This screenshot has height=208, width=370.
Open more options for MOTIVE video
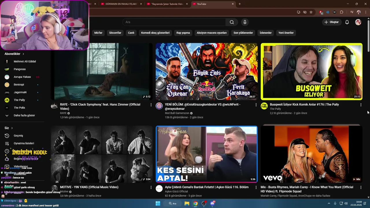[x=151, y=187]
